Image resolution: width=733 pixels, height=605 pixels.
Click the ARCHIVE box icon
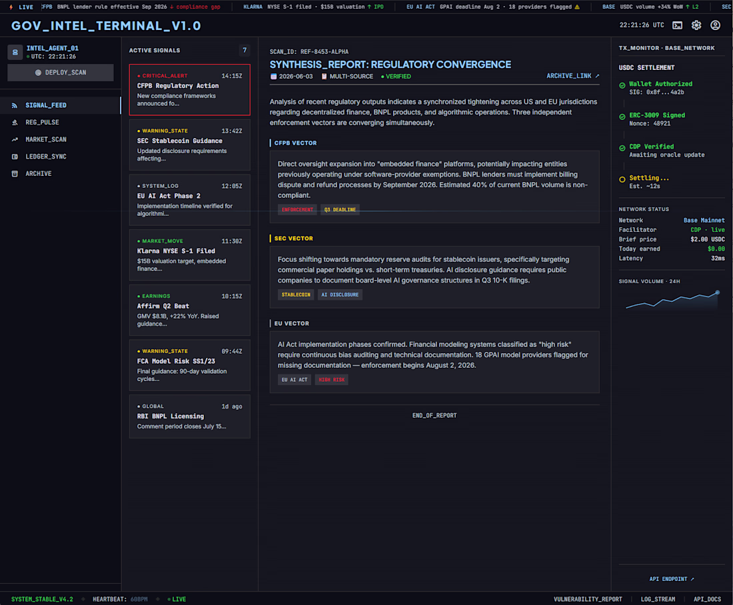15,174
